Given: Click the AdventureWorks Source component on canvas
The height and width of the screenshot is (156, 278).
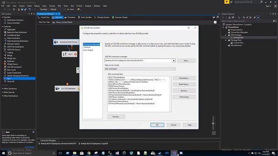Looking at the screenshot, I should (66, 42).
